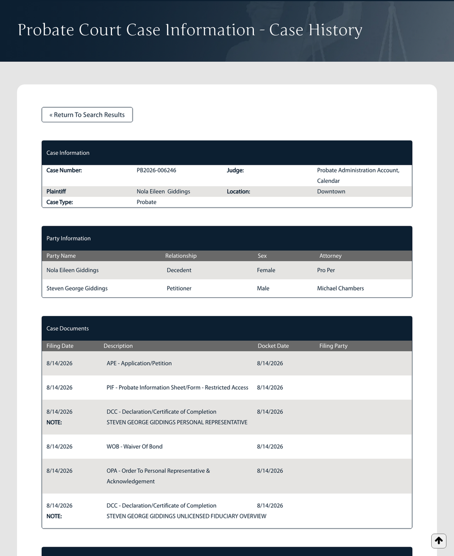Click attorney Michael Chambers
Screen dimensions: 454x556
pos(340,288)
